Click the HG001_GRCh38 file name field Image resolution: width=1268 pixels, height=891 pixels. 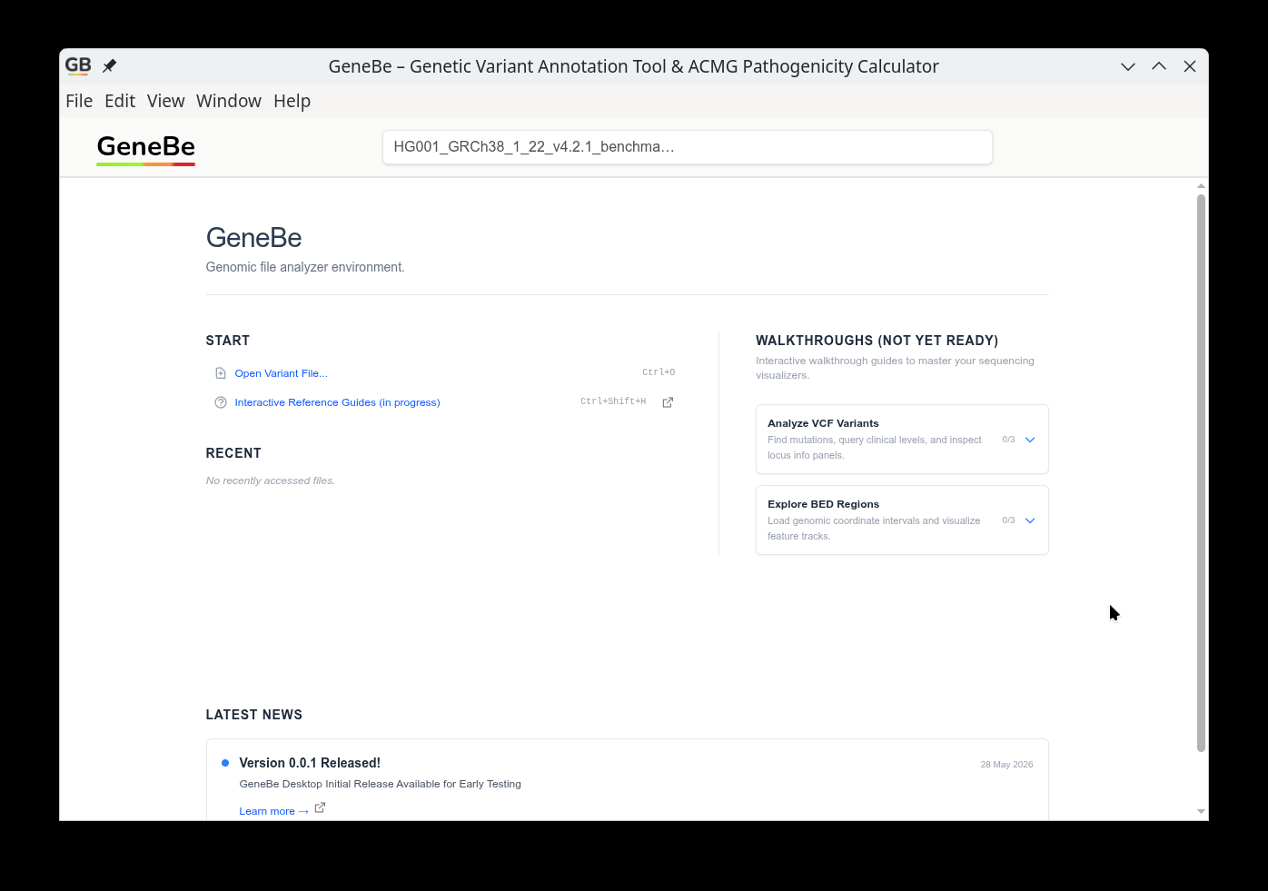[688, 147]
